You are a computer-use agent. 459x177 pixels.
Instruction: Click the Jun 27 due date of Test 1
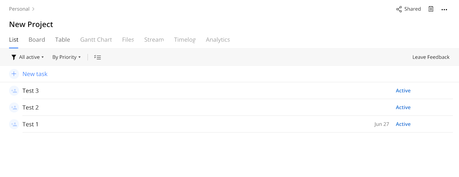382,124
